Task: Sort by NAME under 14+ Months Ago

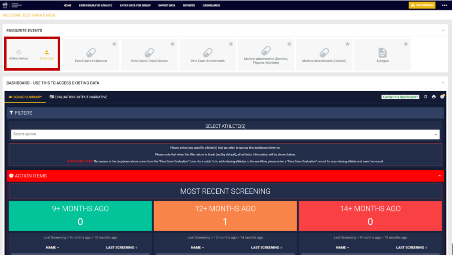Action: [x=342, y=247]
